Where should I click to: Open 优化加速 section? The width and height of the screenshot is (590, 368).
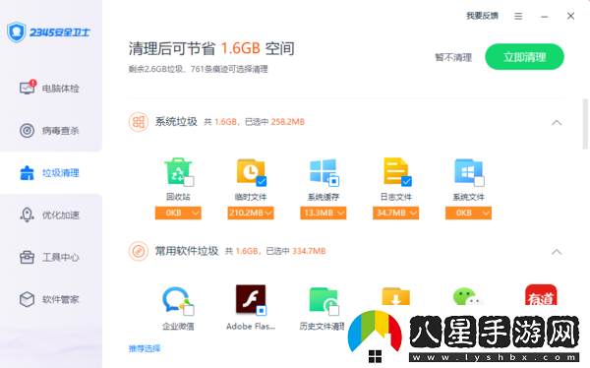point(51,215)
